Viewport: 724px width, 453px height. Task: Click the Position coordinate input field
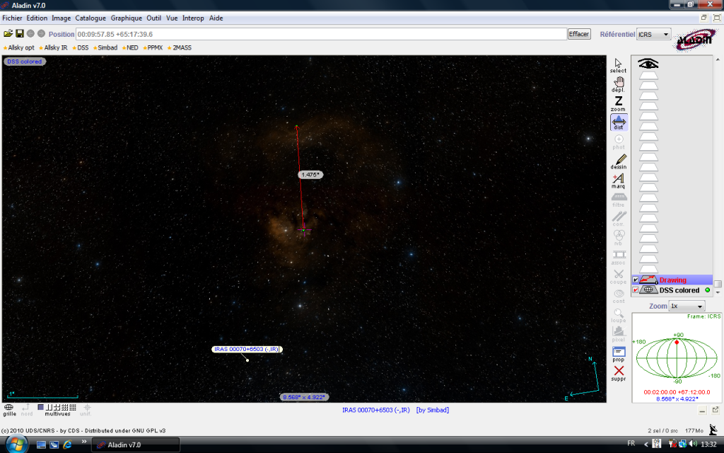pyautogui.click(x=322, y=34)
